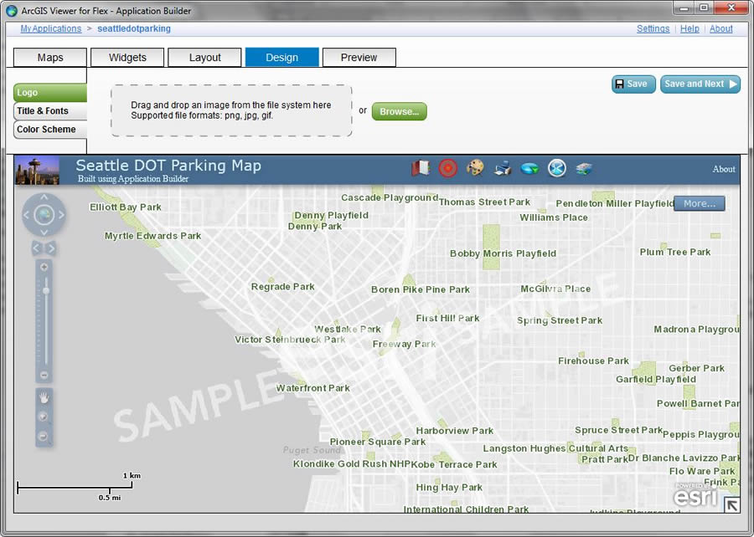The height and width of the screenshot is (537, 754).
Task: Click the ArcGIS globe window title icon
Action: 12,11
